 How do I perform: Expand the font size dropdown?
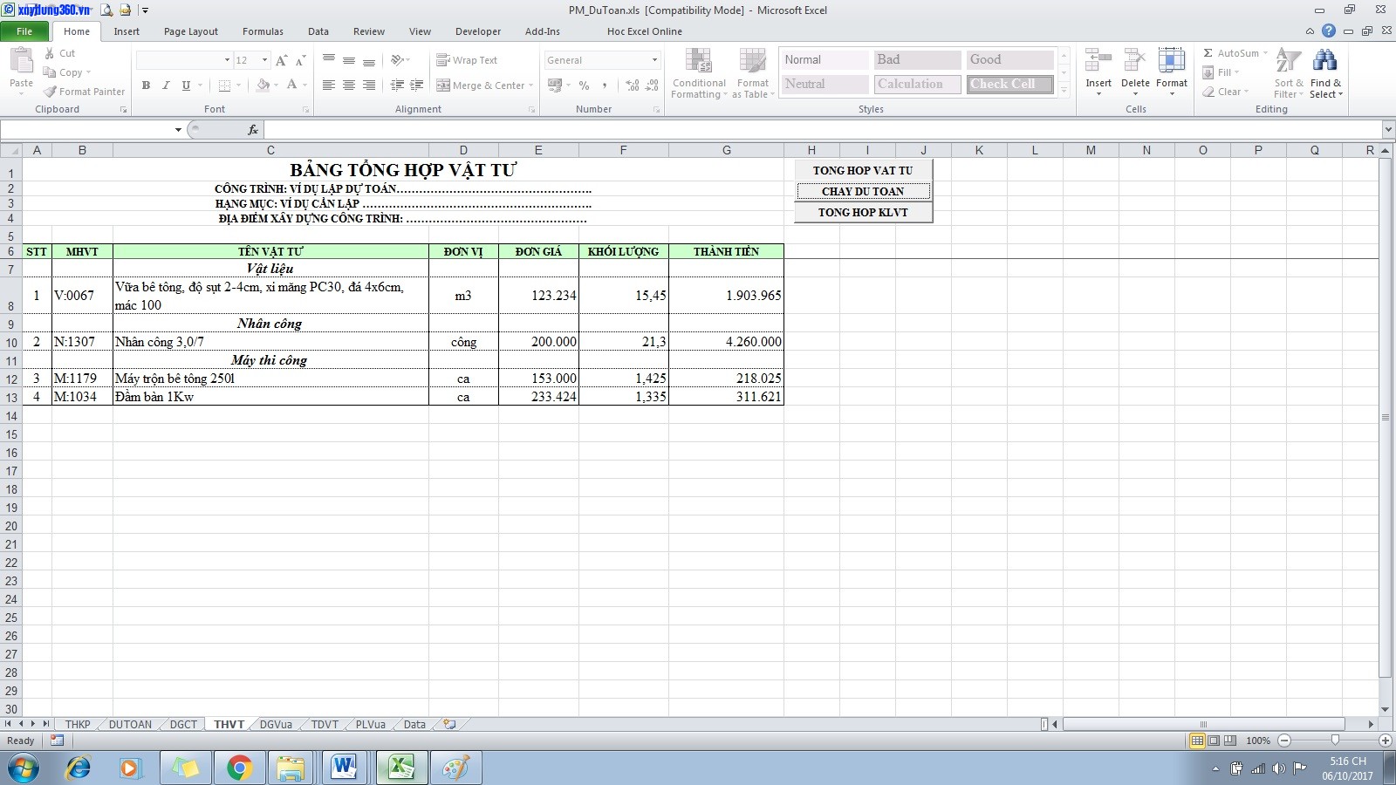pyautogui.click(x=264, y=60)
